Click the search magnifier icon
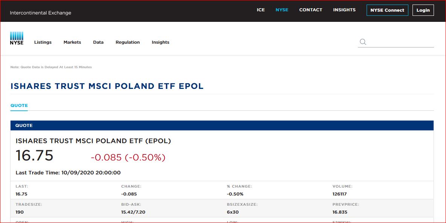This screenshot has width=446, height=223. pos(363,42)
